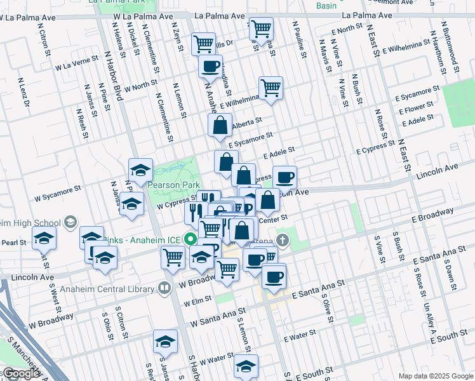This screenshot has width=475, height=381.
Task: Click 'E Wilhelmina St' label in upper right
Action: click(x=406, y=46)
